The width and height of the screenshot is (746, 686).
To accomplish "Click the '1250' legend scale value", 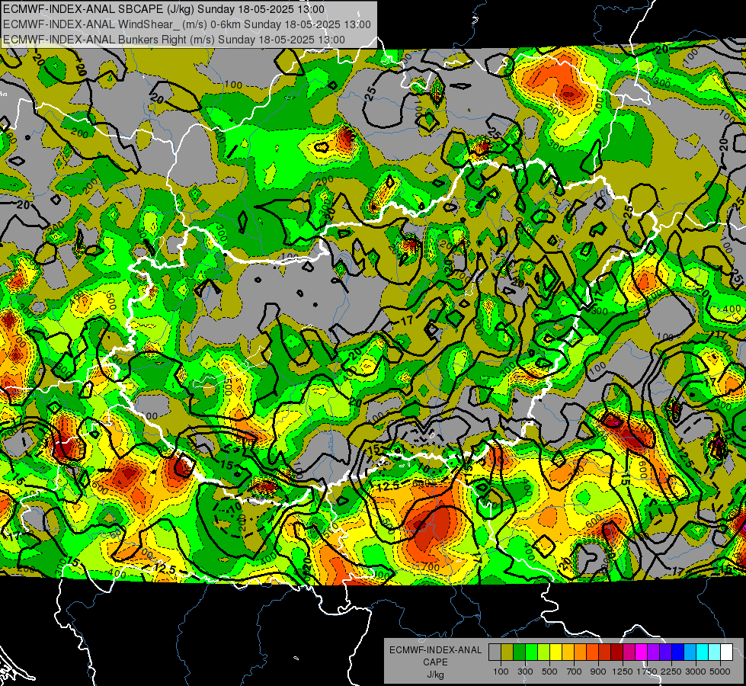I will [x=623, y=672].
